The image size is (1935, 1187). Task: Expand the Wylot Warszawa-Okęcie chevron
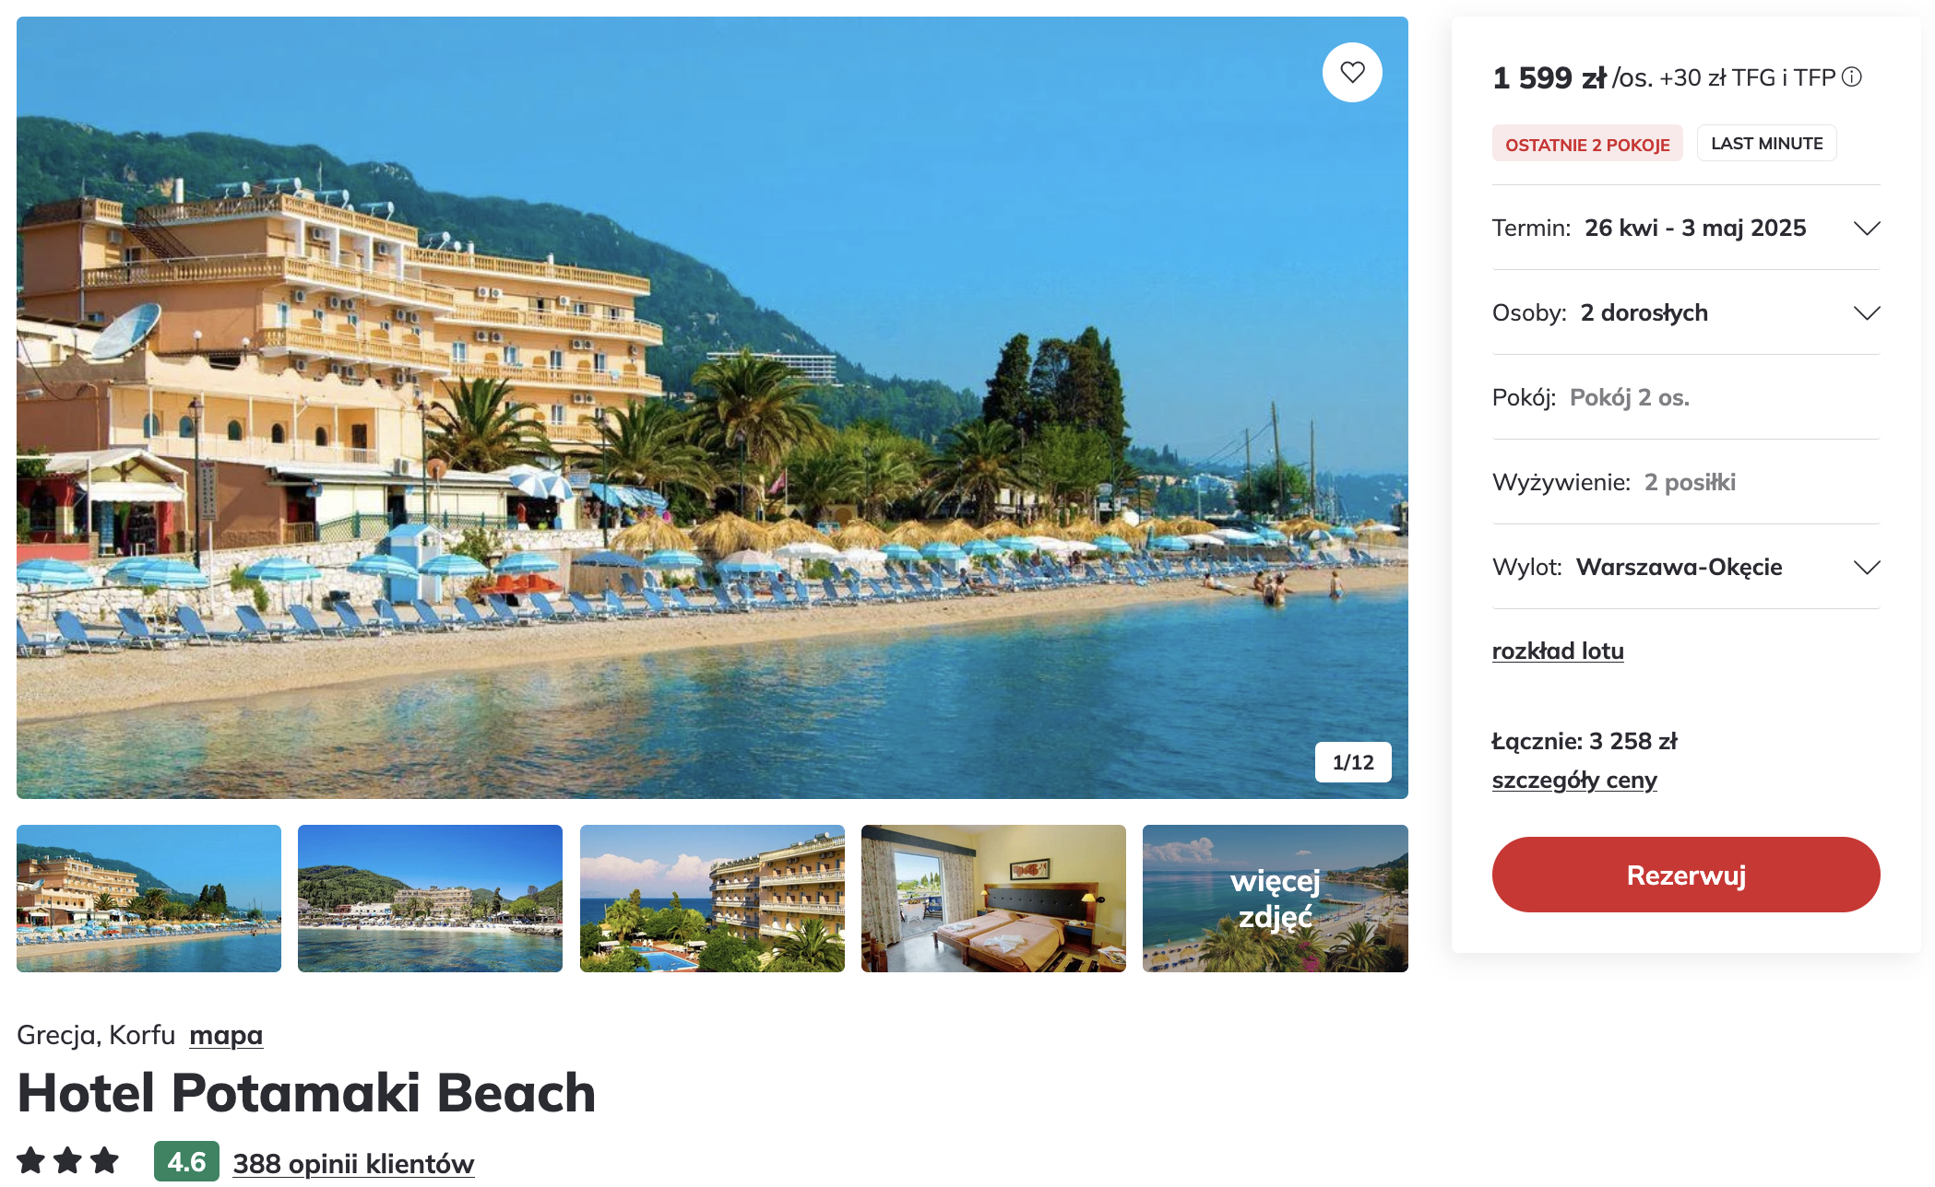click(1867, 567)
